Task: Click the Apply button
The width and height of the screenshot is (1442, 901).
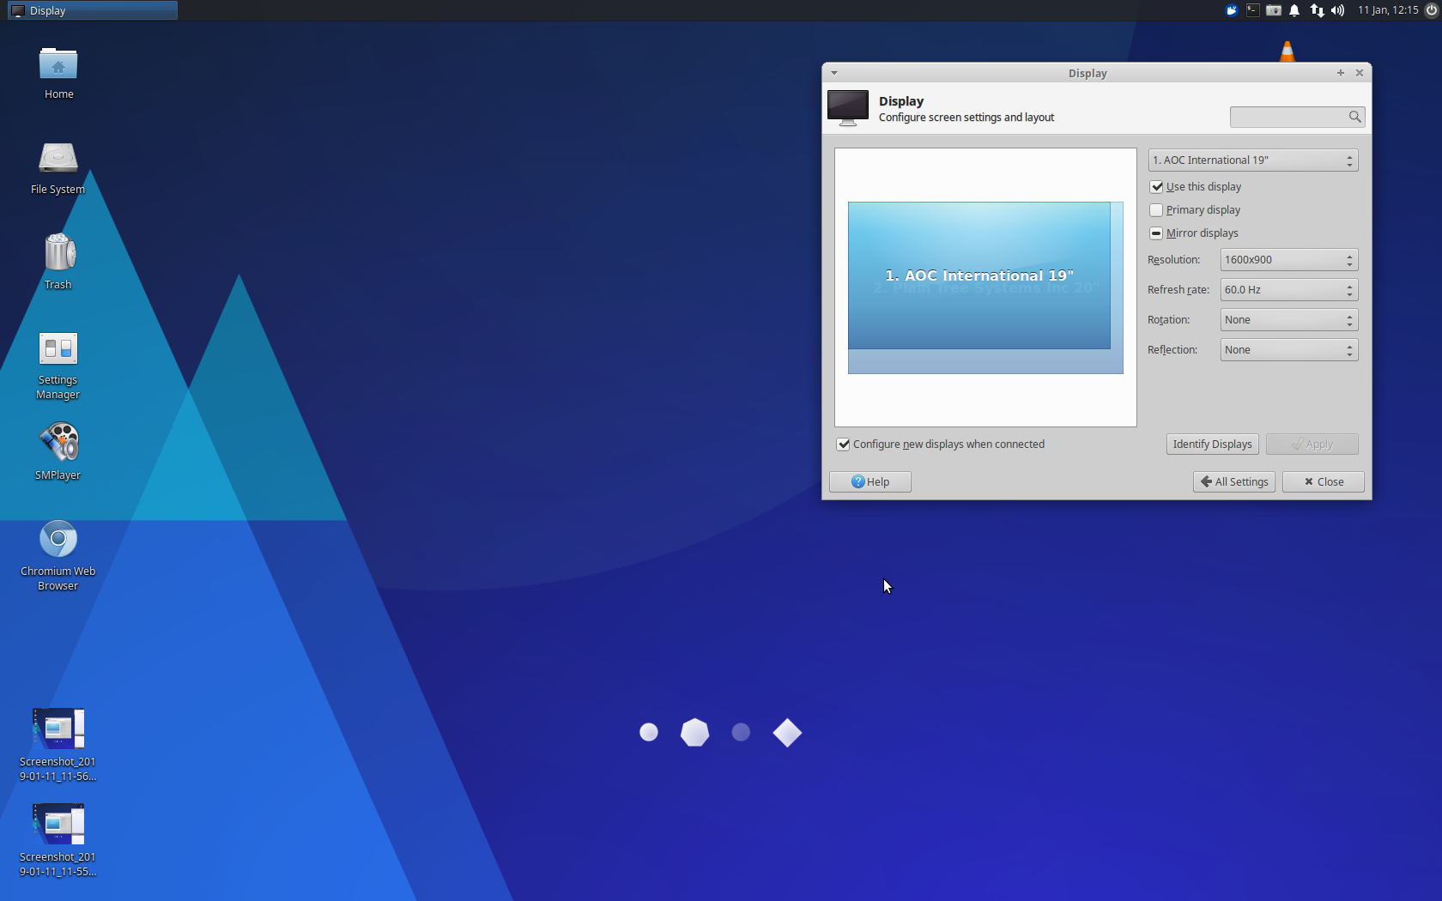Action: point(1312,444)
